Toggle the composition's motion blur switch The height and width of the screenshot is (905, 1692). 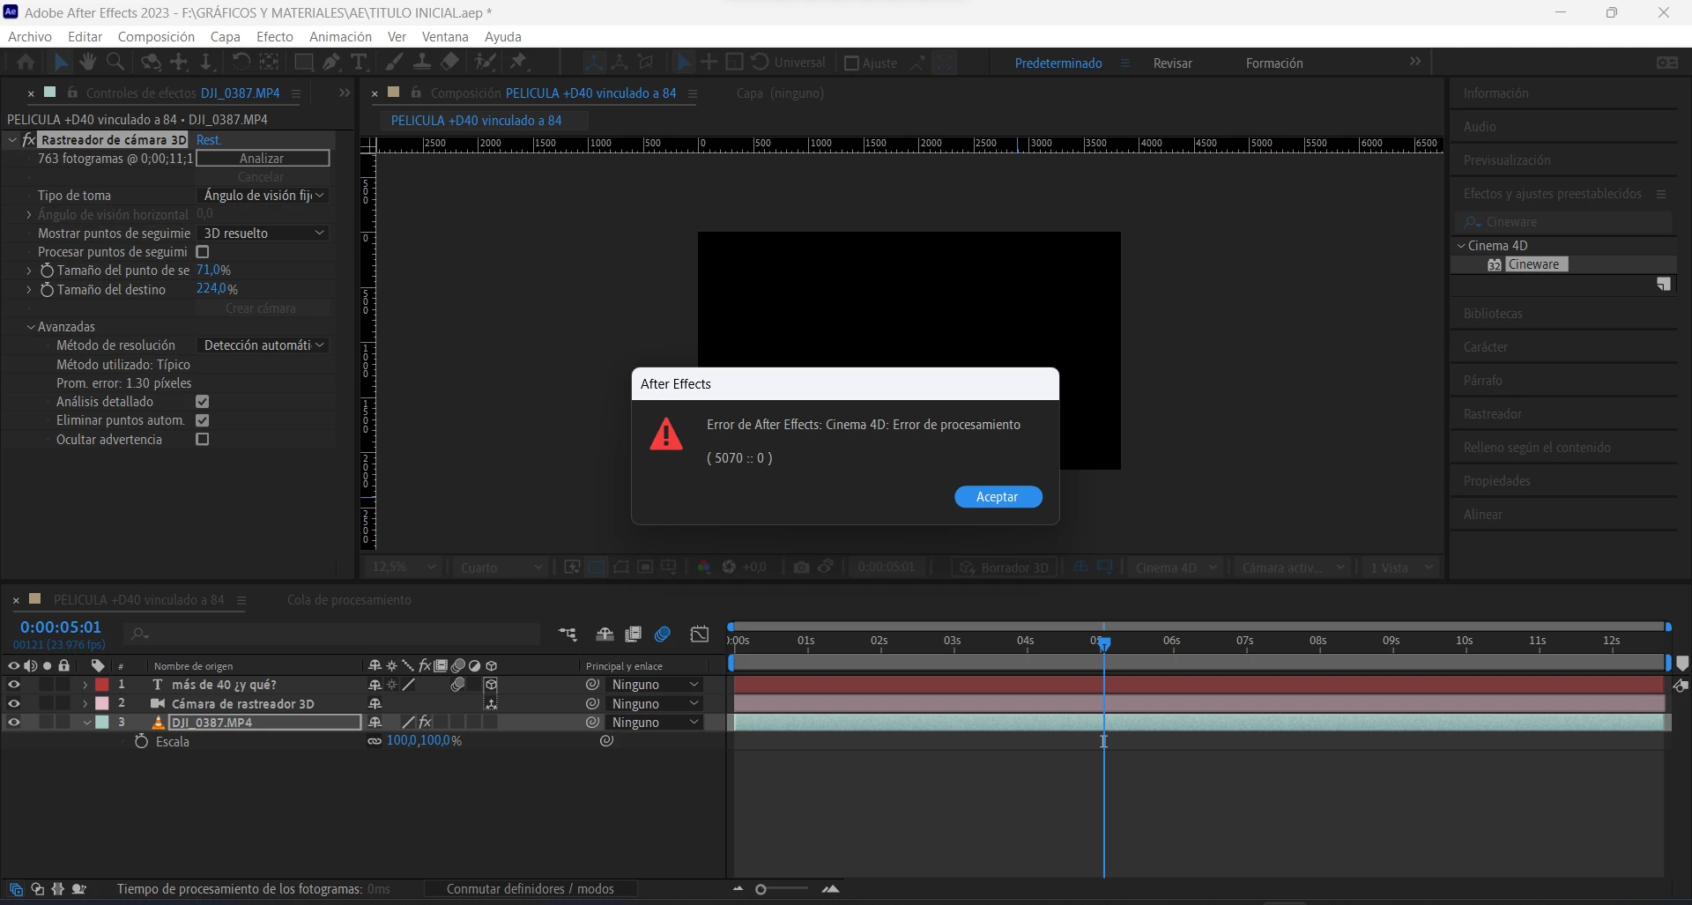[663, 634]
